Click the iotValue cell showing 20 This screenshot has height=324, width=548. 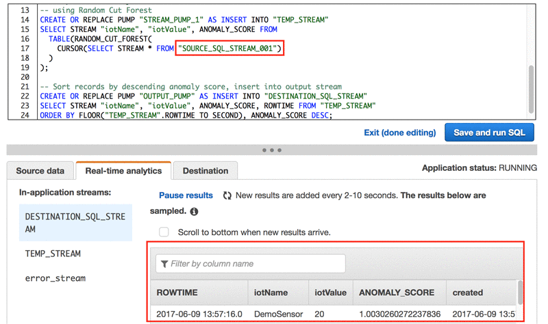coord(319,314)
